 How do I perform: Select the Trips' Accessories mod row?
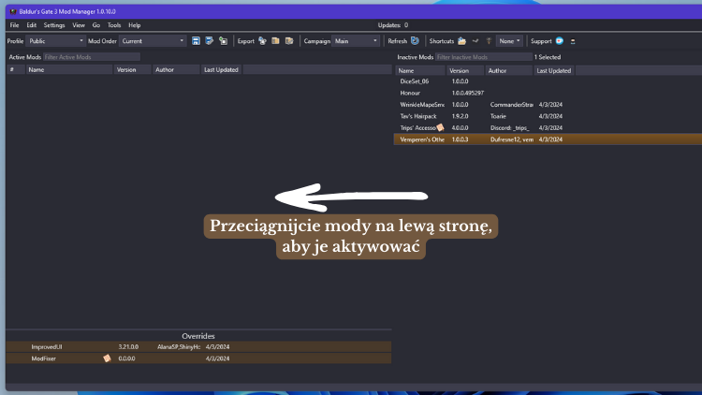tap(548, 127)
